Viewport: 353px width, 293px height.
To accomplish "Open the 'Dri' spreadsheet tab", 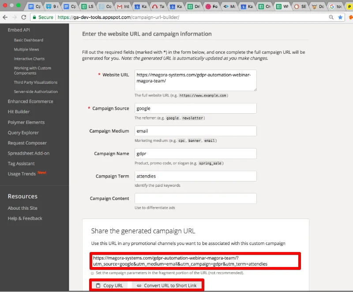I will [194, 7].
